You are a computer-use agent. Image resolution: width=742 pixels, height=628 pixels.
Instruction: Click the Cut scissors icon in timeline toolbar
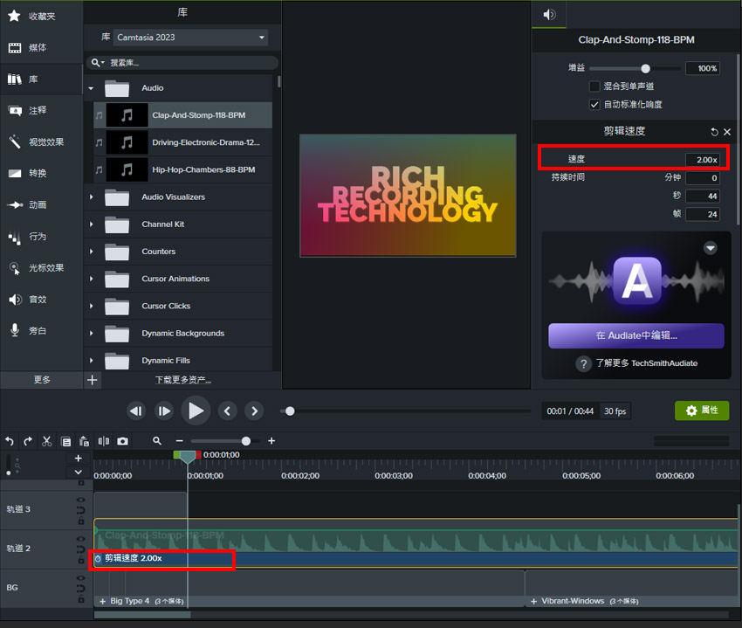46,441
